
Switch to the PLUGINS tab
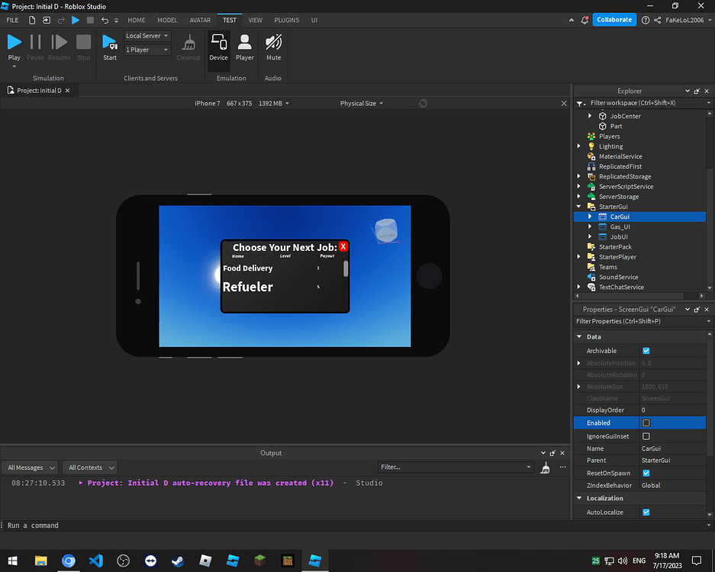click(x=287, y=20)
